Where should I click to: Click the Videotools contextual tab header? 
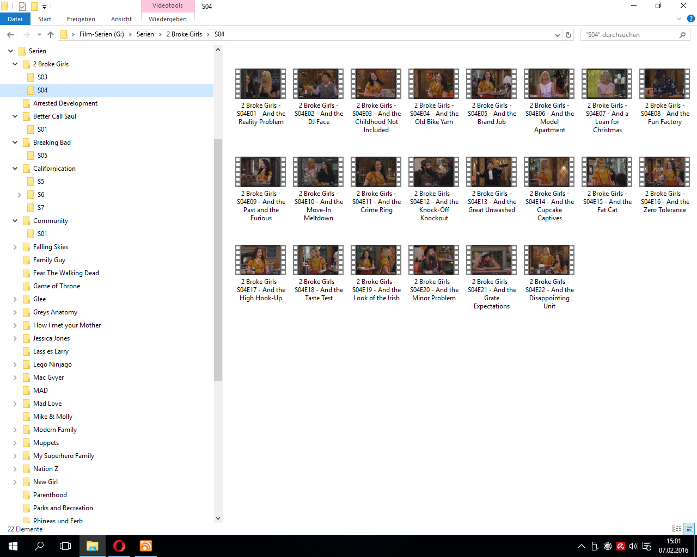click(168, 5)
